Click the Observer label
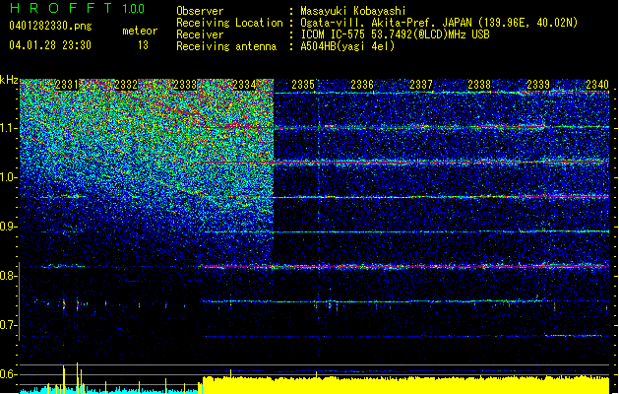Image resolution: width=619 pixels, height=394 pixels. (200, 11)
